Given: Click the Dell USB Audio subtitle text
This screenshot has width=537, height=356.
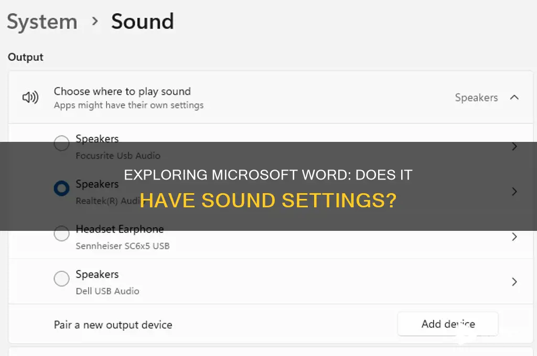Looking at the screenshot, I should coord(108,291).
